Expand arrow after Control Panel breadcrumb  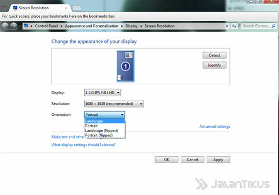click(x=61, y=26)
